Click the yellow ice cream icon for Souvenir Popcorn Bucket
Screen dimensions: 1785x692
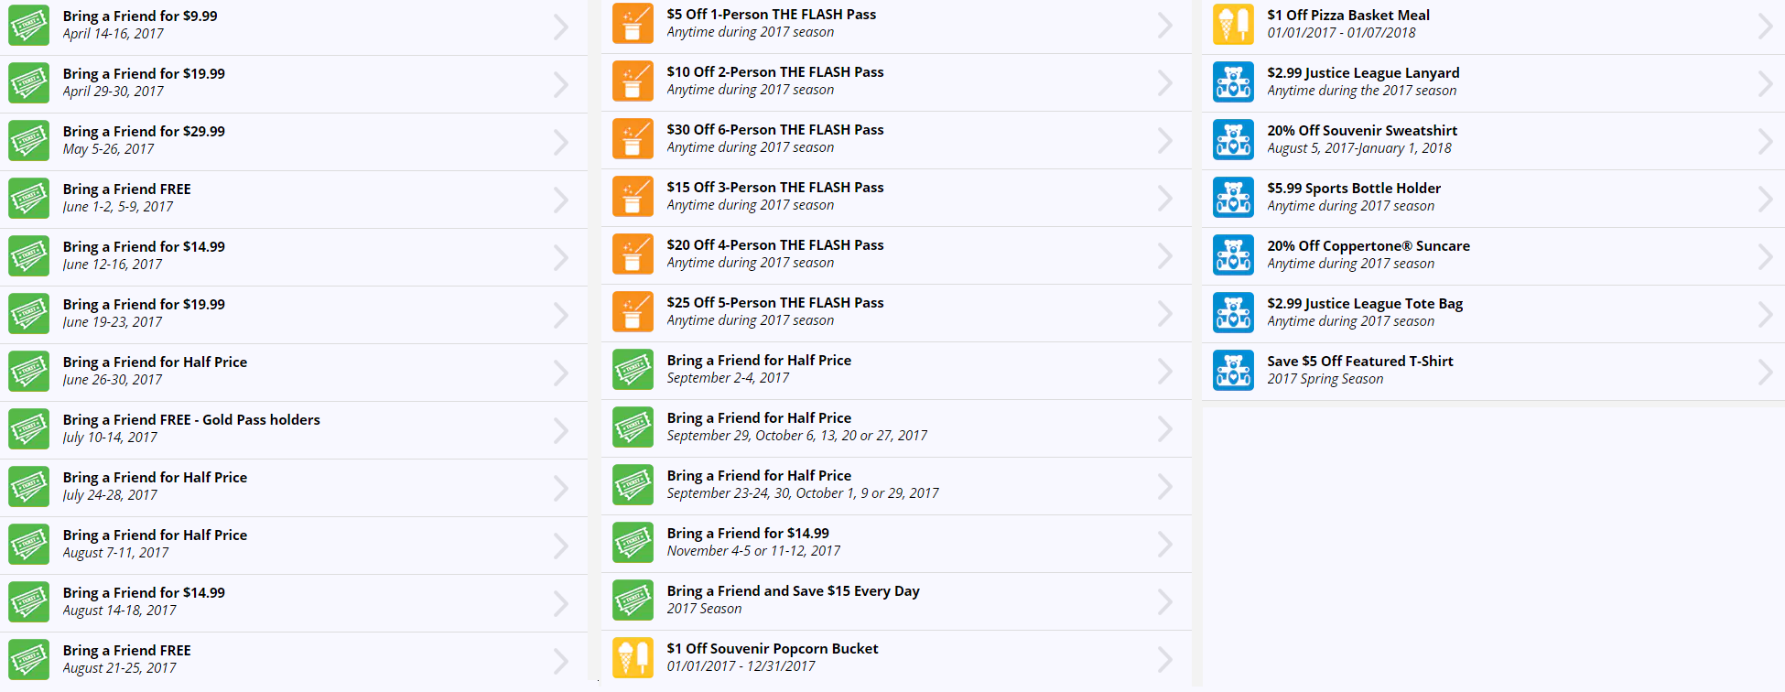pyautogui.click(x=633, y=657)
